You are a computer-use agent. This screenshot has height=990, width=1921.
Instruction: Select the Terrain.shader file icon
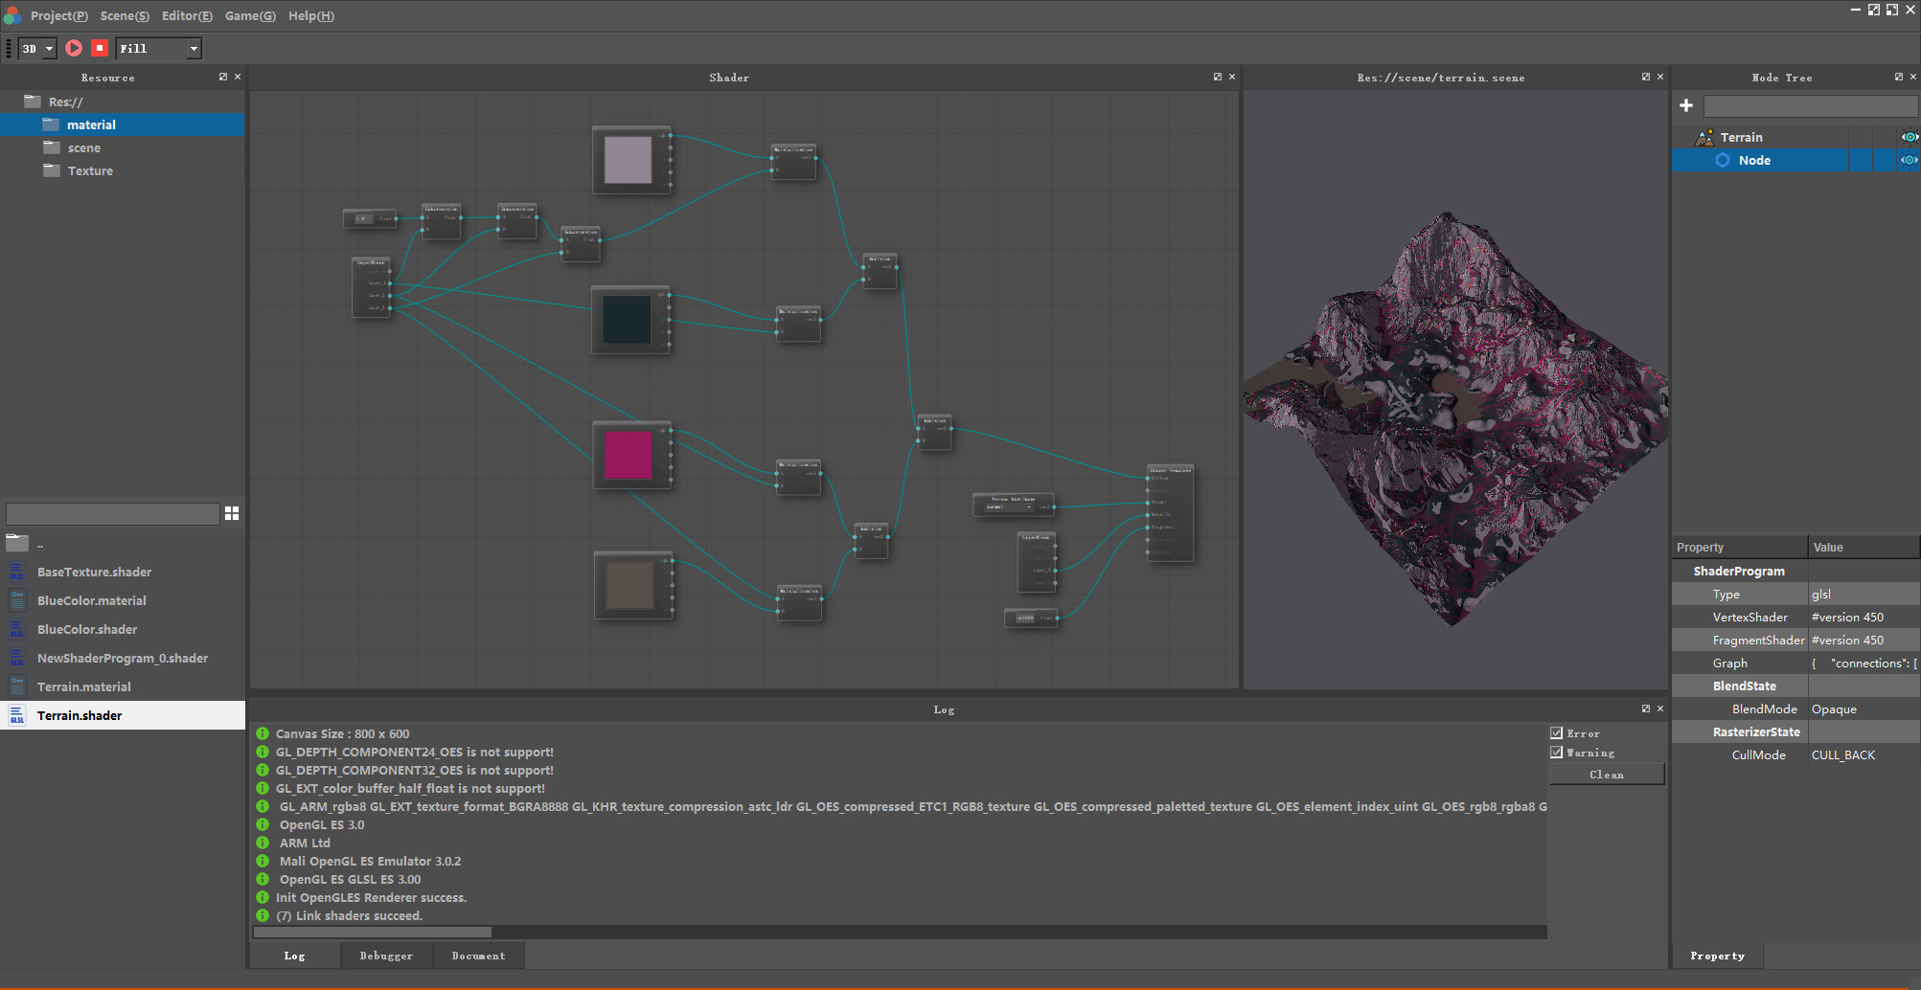click(17, 716)
